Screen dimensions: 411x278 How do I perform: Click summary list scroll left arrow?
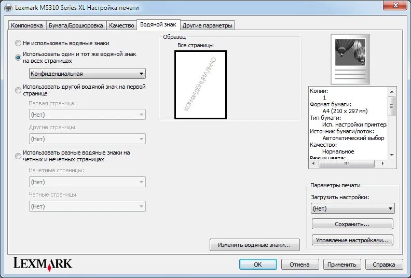[313, 163]
